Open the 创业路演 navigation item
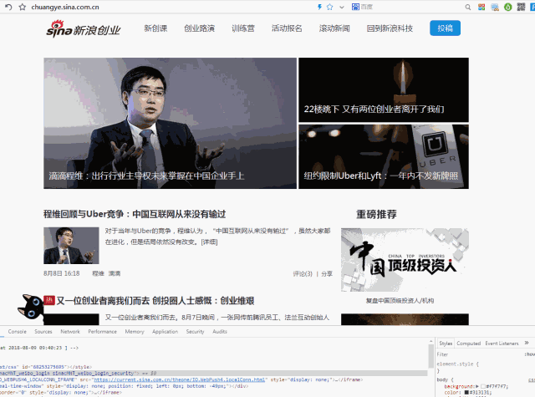This screenshot has width=535, height=397. [199, 28]
